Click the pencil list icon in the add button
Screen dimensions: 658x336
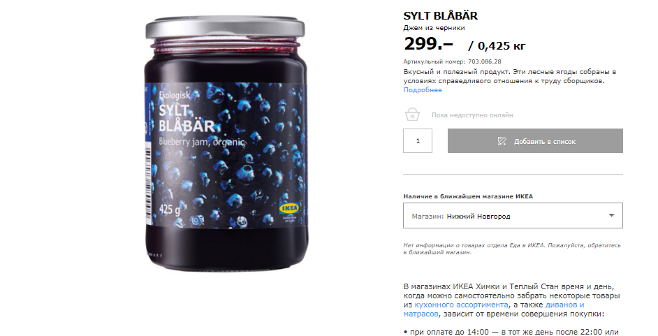502,141
